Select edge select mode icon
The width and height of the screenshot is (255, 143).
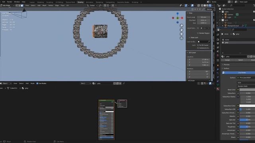(x=20, y=5)
